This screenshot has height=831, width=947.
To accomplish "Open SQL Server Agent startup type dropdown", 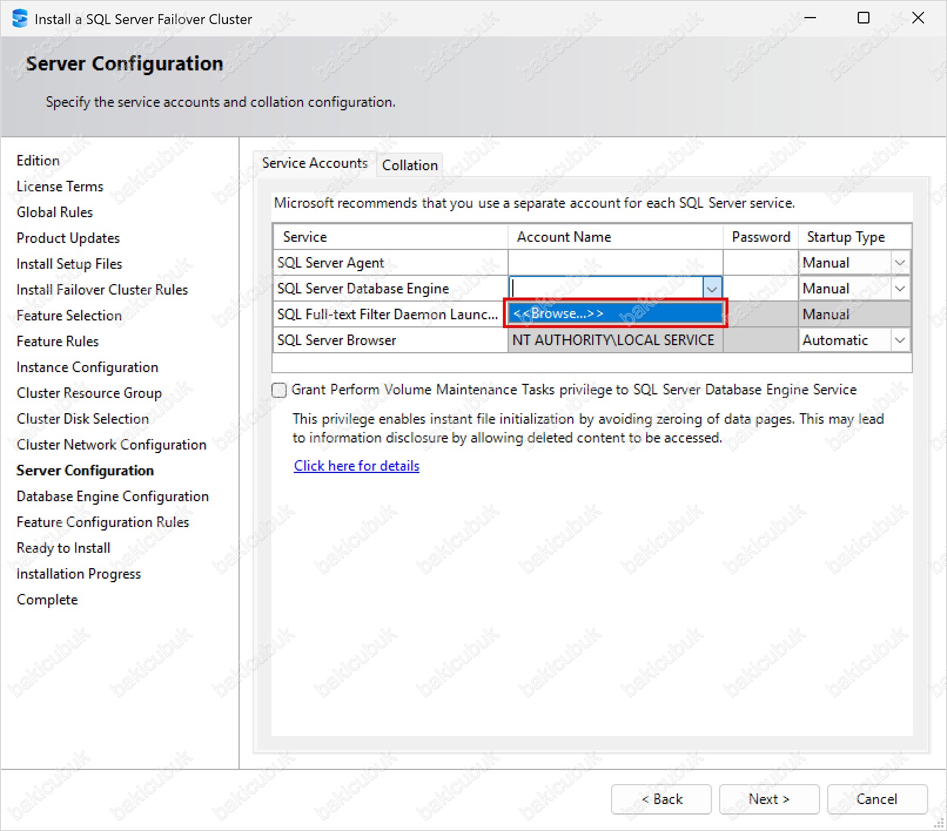I will coord(899,263).
